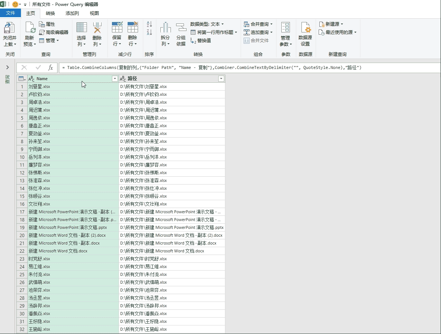Viewport: 441px width, 334px height.
Task: Expand the collapsed Queries pane
Action: tap(7, 67)
